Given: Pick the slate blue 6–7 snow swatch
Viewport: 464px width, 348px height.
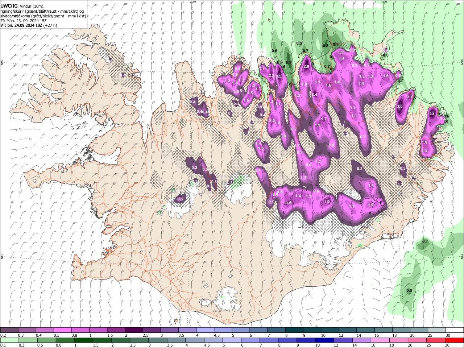Looking at the screenshot, I should coord(258,330).
